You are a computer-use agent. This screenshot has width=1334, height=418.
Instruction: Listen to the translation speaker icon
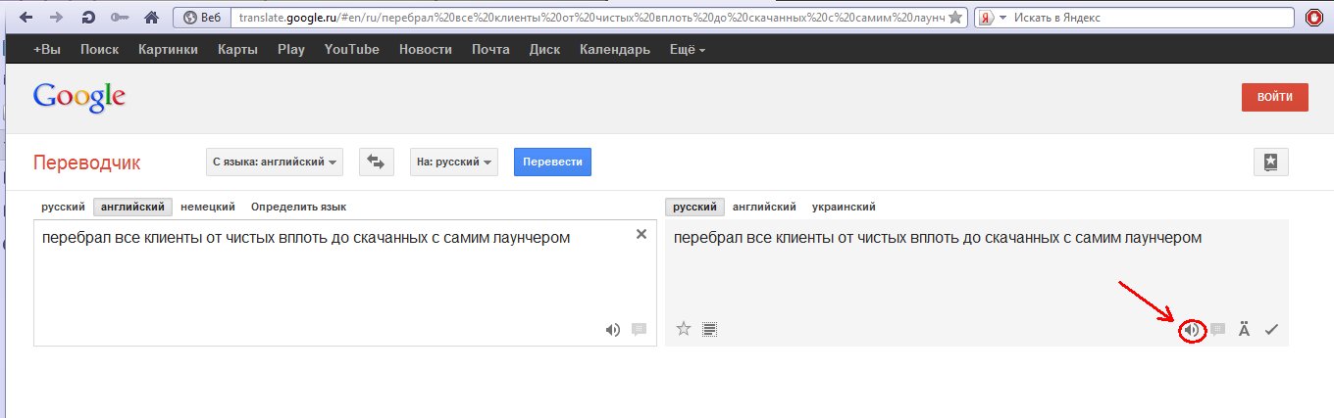[x=1191, y=329]
